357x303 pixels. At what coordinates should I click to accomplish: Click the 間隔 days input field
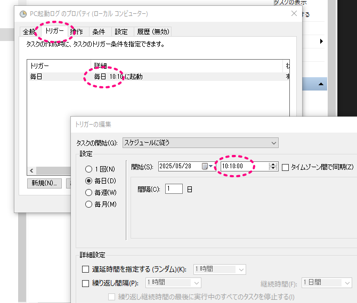pyautogui.click(x=174, y=189)
